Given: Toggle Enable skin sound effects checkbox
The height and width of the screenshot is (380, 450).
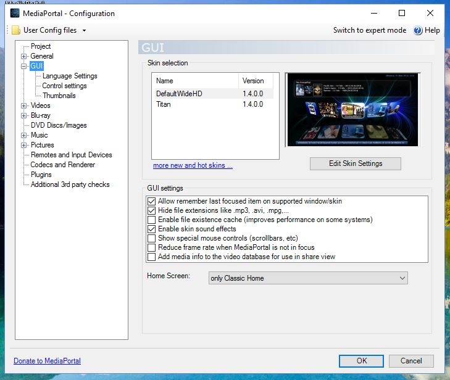Looking at the screenshot, I should pos(151,229).
